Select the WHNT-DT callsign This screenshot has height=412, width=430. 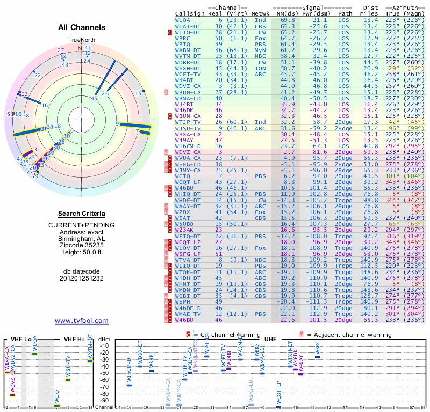(188, 284)
